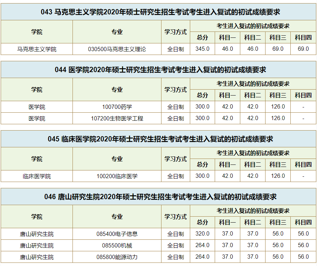
Task: Select the 085500机械 major cell
Action: tap(117, 245)
